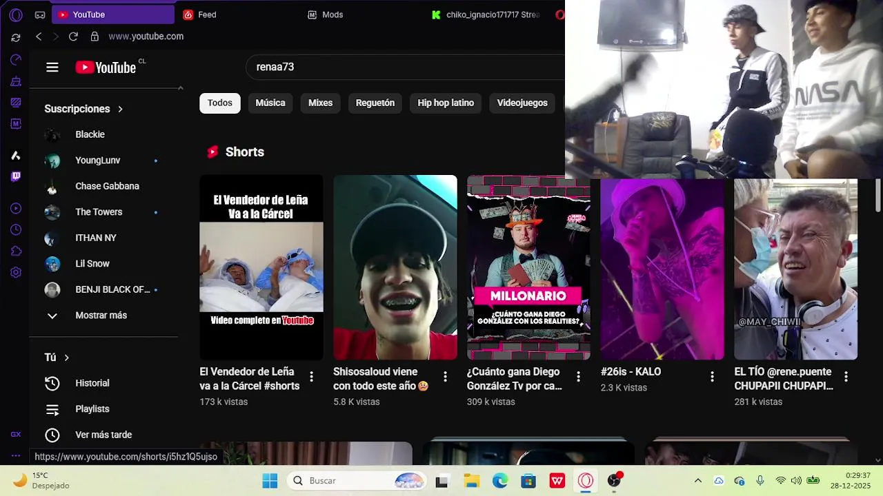Expand Mostrar más subscriptions list
Screen dimensions: 883x496
coord(101,316)
